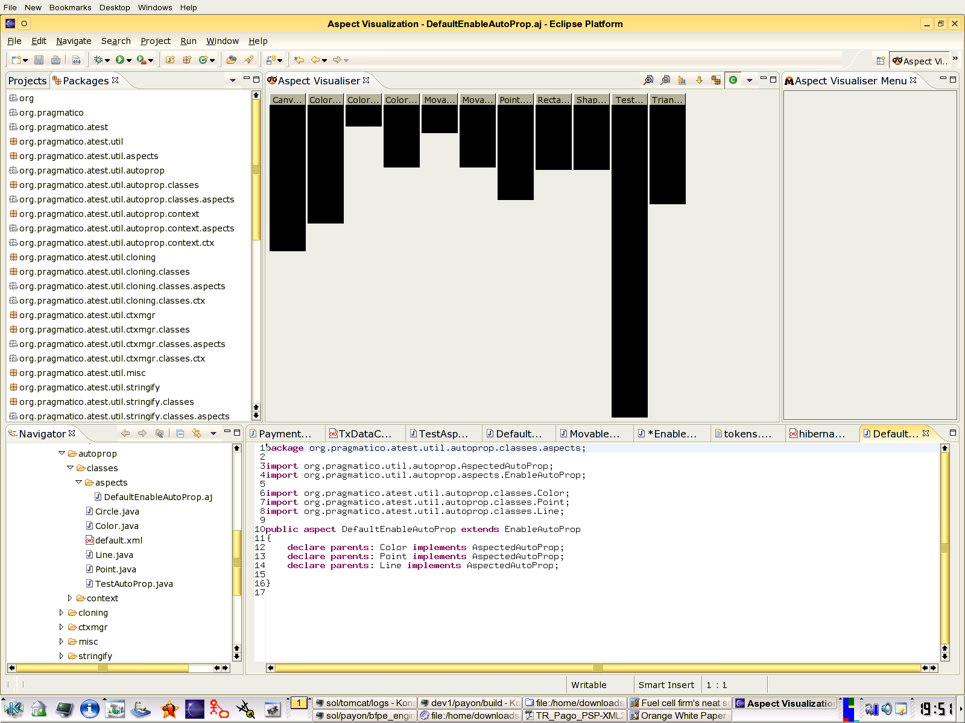The width and height of the screenshot is (965, 723).
Task: Click the Packages list vertical scrollbar thumb
Action: (x=256, y=171)
